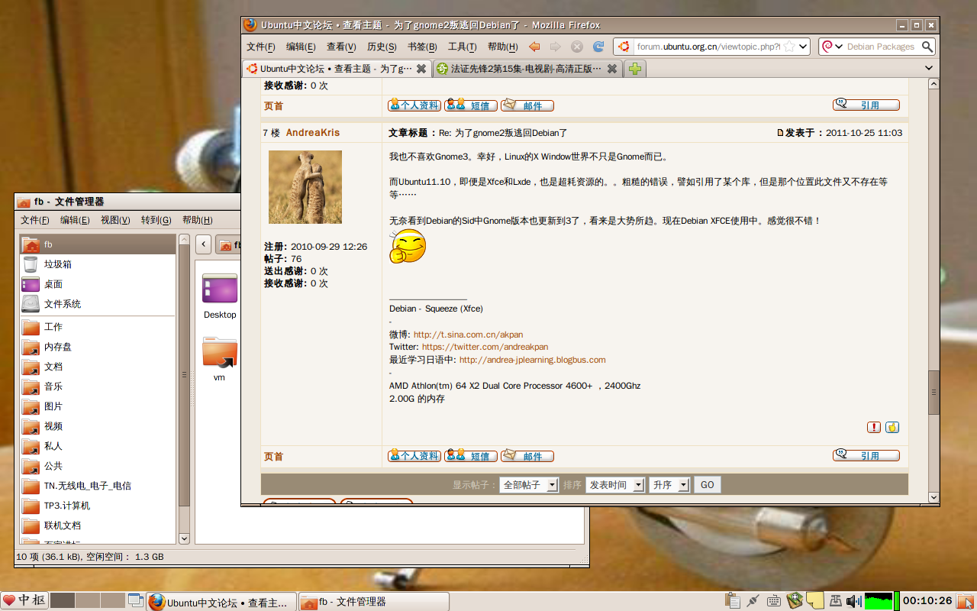This screenshot has width=977, height=611.
Task: Click 引用 below AndreaKris's post
Action: [866, 455]
